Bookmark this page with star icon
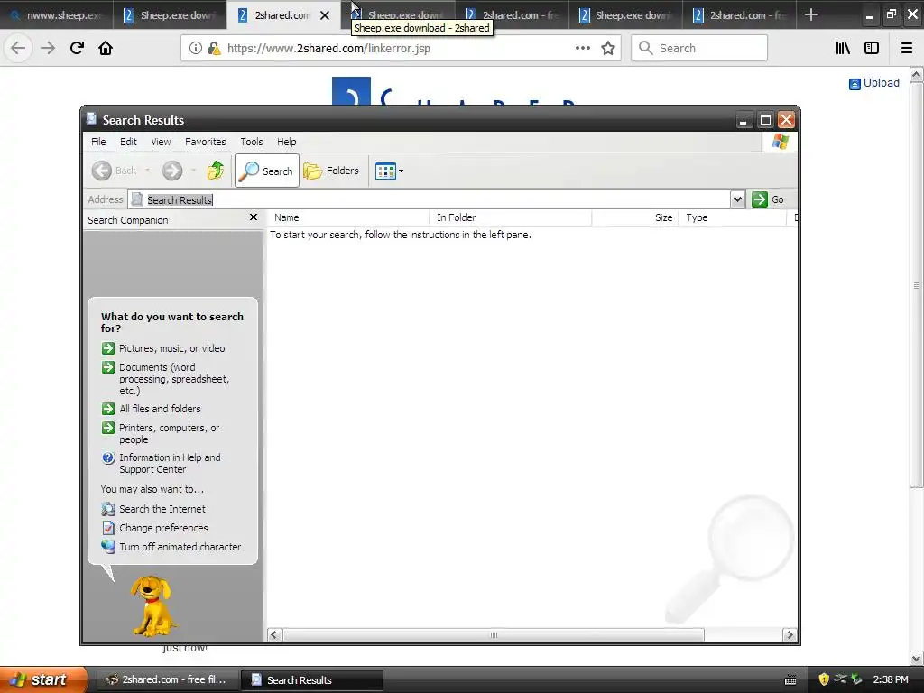The width and height of the screenshot is (924, 693). coord(608,48)
